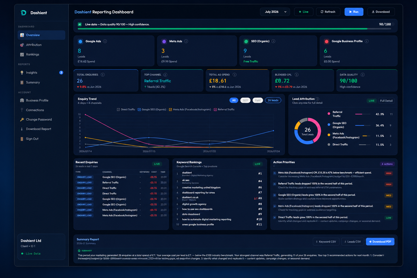Click the Overview chart icon in sidebar

point(22,35)
